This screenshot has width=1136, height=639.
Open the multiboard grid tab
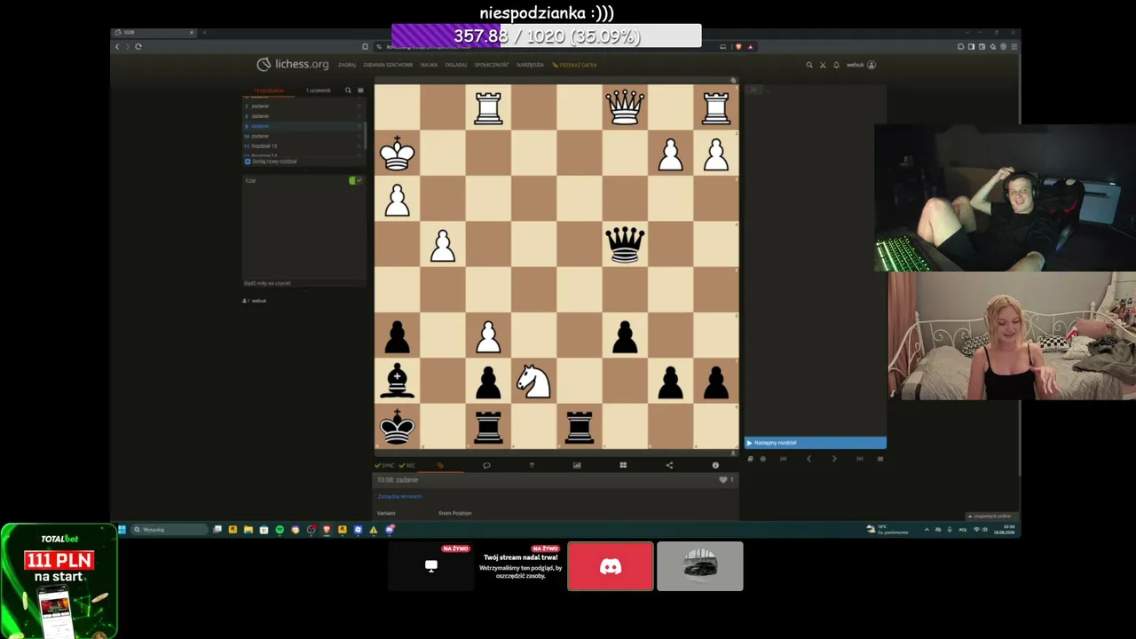(623, 465)
